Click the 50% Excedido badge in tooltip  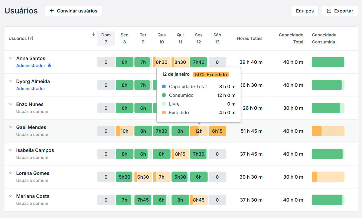point(211,74)
